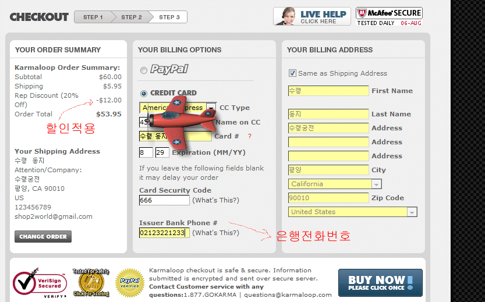485x302 pixels.
Task: Click the 123456789 phone number text
Action: [x=33, y=207]
